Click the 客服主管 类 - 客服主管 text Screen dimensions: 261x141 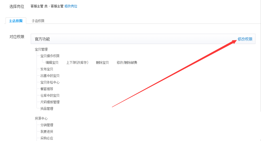point(47,6)
